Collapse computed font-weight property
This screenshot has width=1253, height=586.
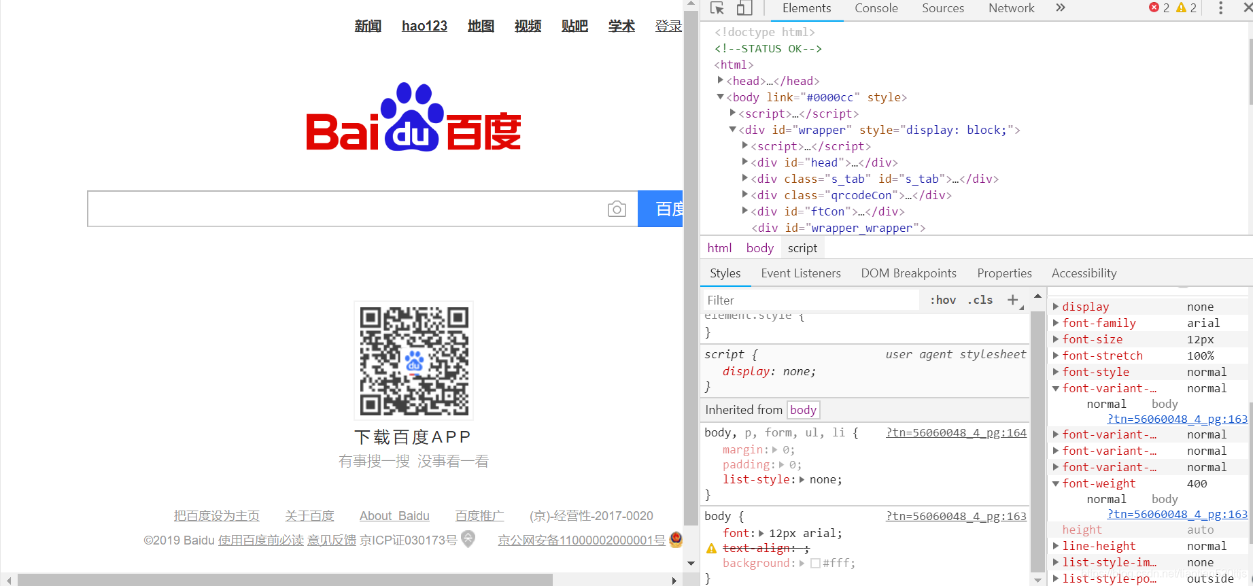(x=1056, y=483)
